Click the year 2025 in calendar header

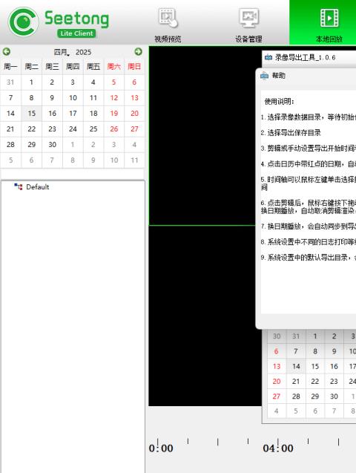pyautogui.click(x=83, y=52)
